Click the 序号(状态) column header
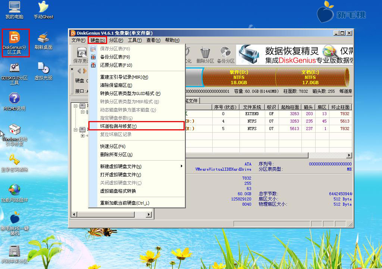The width and height of the screenshot is (382, 269). pos(226,107)
